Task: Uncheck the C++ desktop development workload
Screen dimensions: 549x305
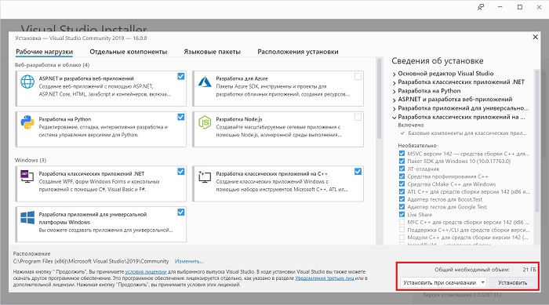Action: coord(358,171)
